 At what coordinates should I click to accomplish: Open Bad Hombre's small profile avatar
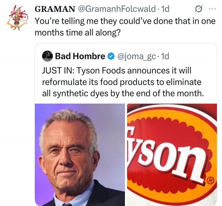pos(47,56)
